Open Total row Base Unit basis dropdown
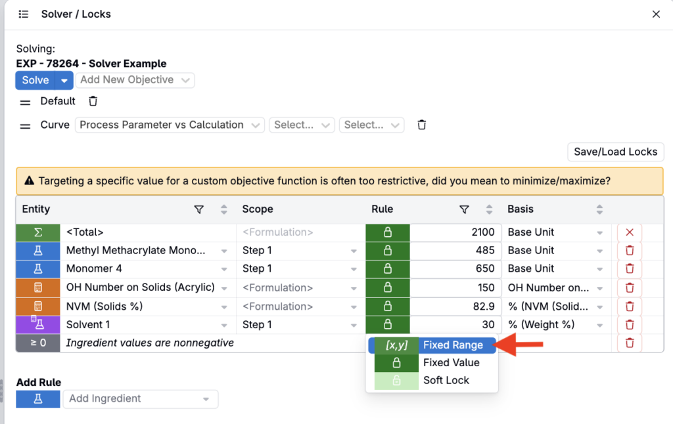The height and width of the screenshot is (424, 673). 599,233
